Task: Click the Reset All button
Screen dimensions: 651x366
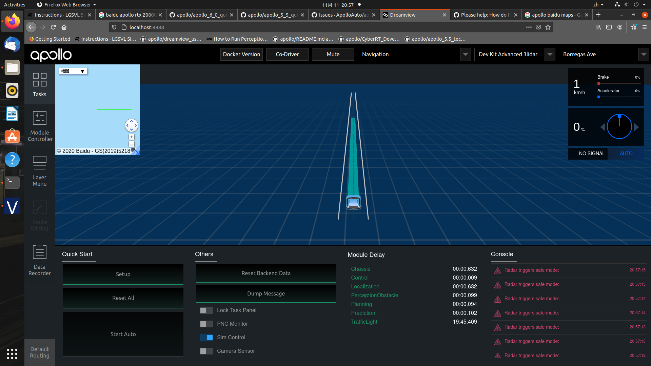Action: click(123, 298)
